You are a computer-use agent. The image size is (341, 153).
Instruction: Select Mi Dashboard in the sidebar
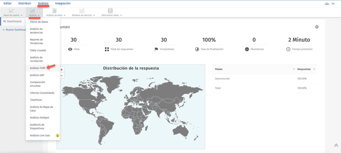(x=12, y=21)
